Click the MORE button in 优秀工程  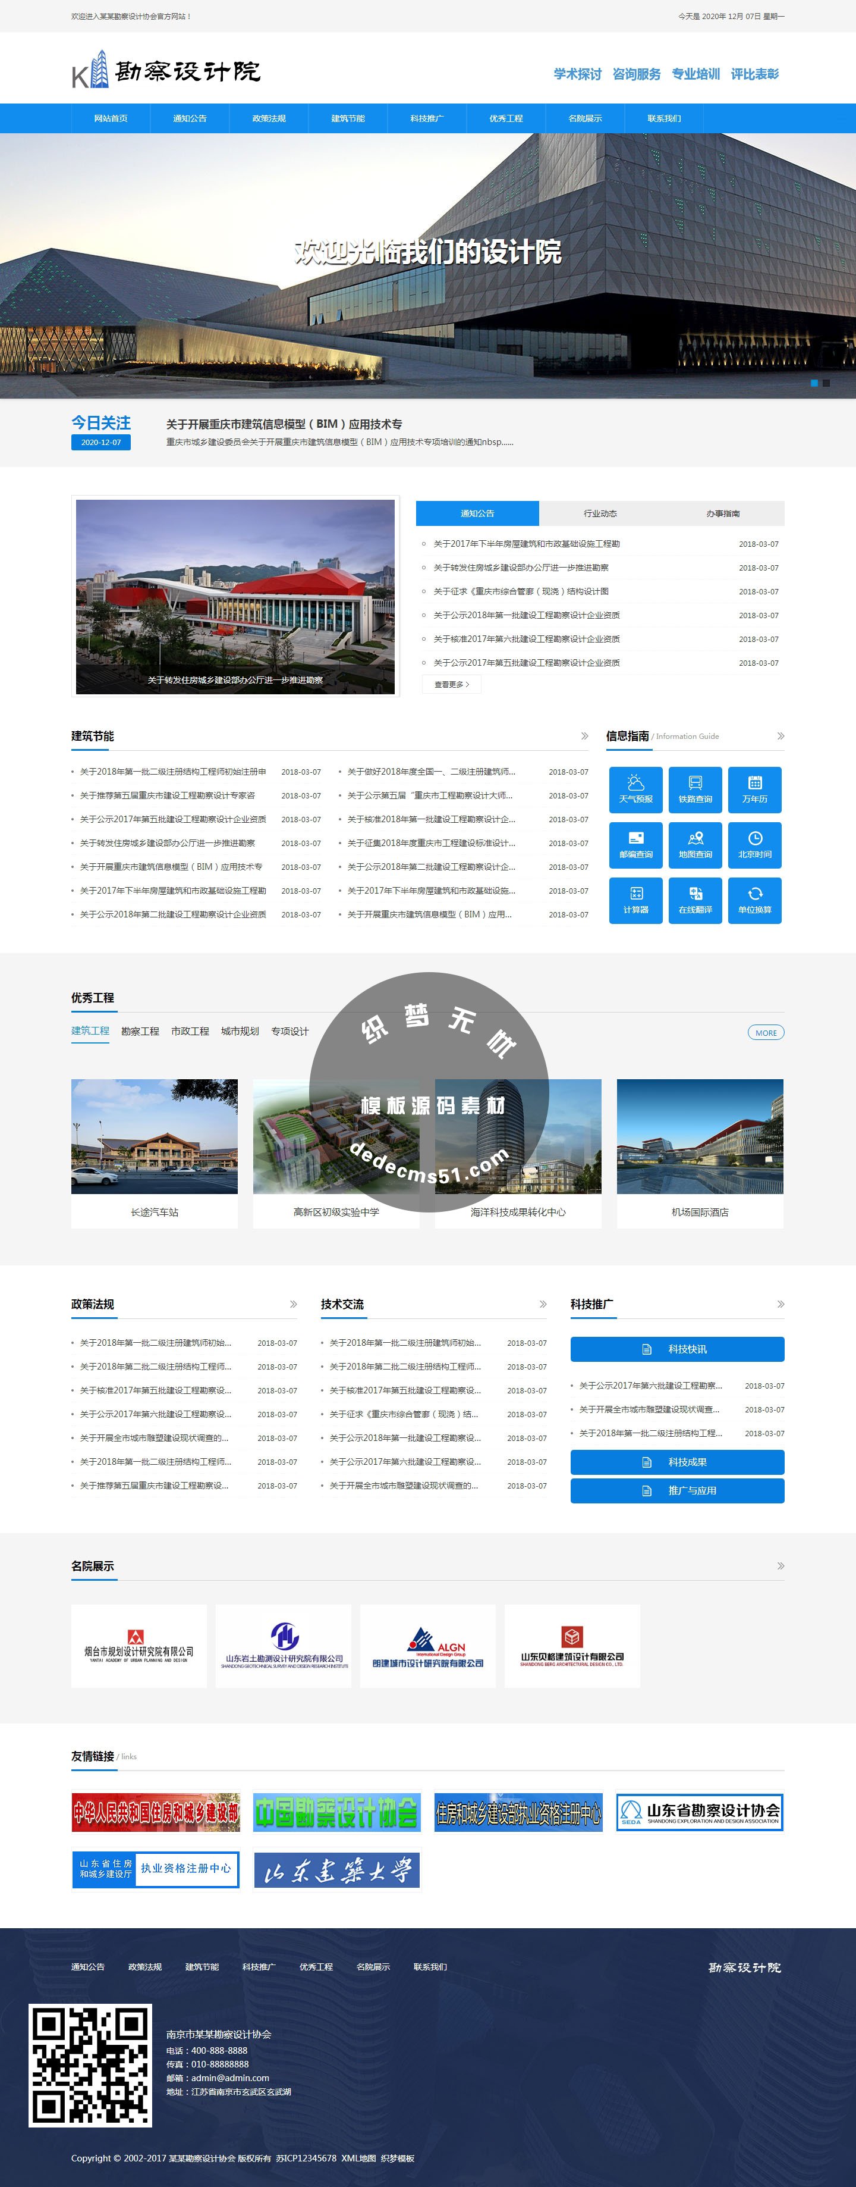(765, 1032)
